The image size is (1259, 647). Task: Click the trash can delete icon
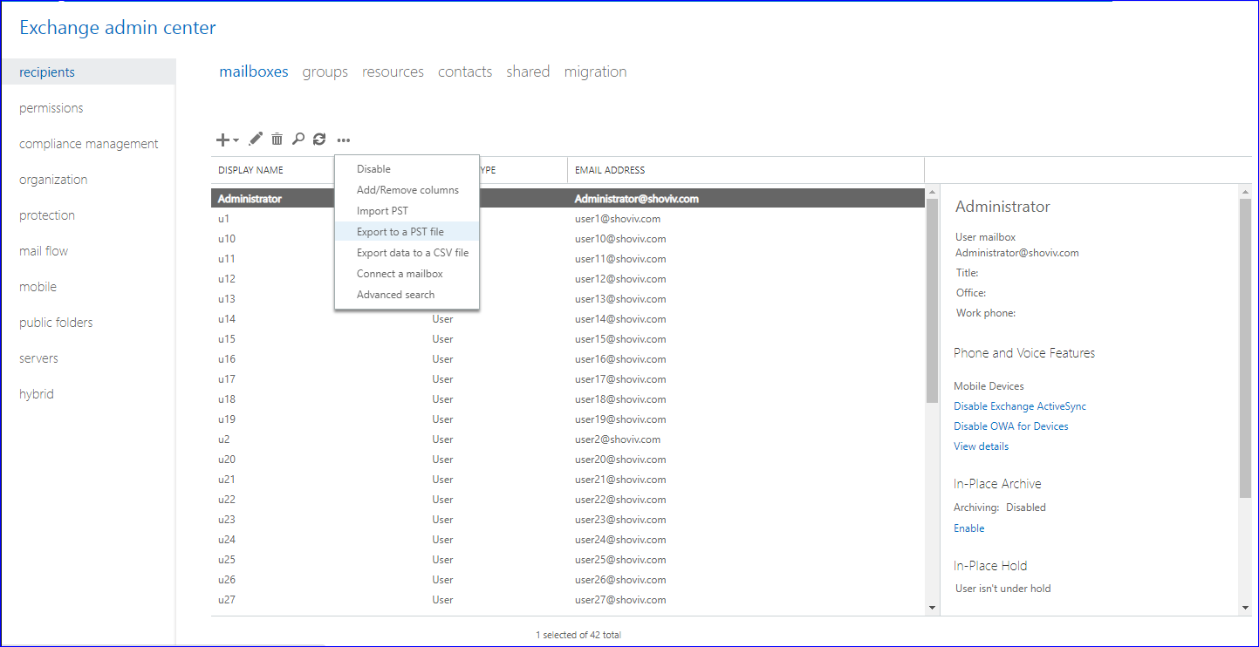click(277, 139)
